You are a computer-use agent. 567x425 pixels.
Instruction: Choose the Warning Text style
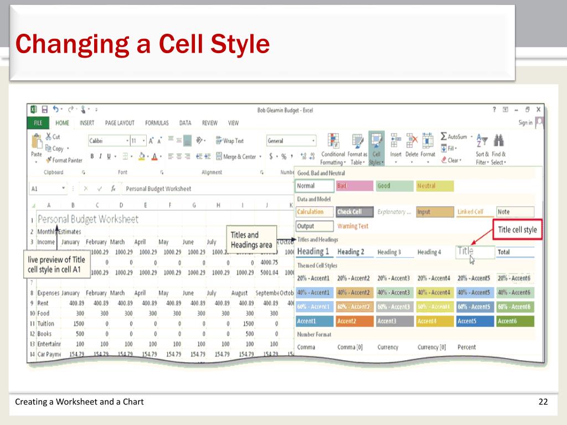coord(353,226)
